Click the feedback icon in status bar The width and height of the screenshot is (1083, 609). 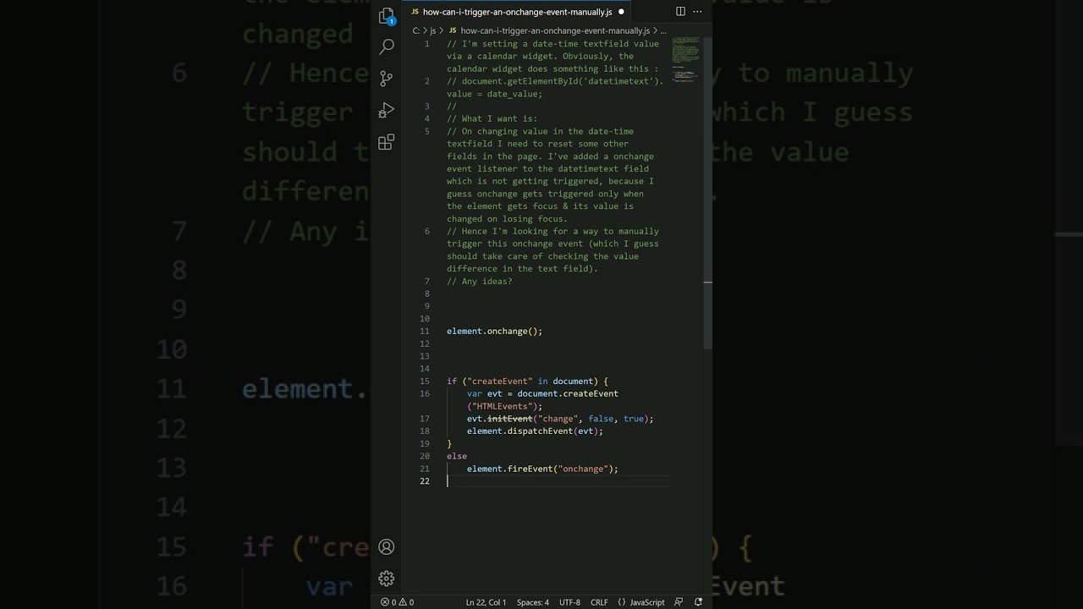679,602
